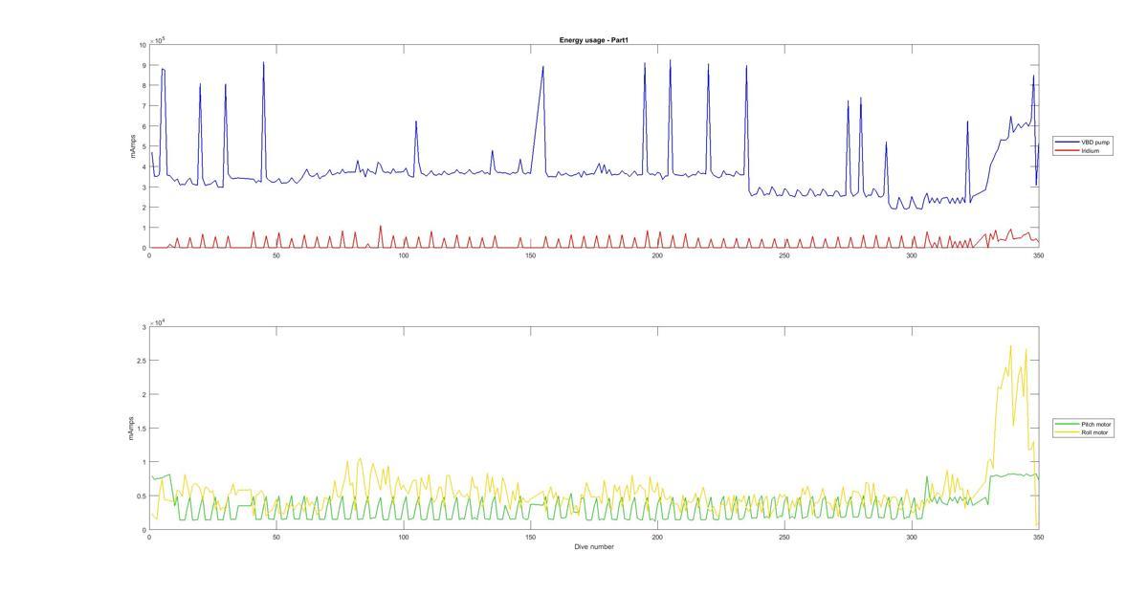Image resolution: width=1148 pixels, height=595 pixels.
Task: Select the "VBD pump" legend label
Action: pyautogui.click(x=1096, y=142)
